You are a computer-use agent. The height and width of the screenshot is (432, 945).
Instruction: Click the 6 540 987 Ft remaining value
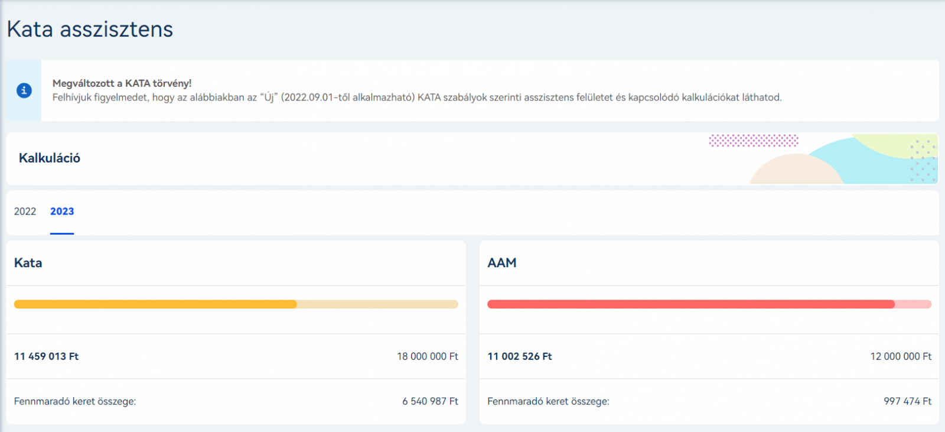(x=430, y=401)
